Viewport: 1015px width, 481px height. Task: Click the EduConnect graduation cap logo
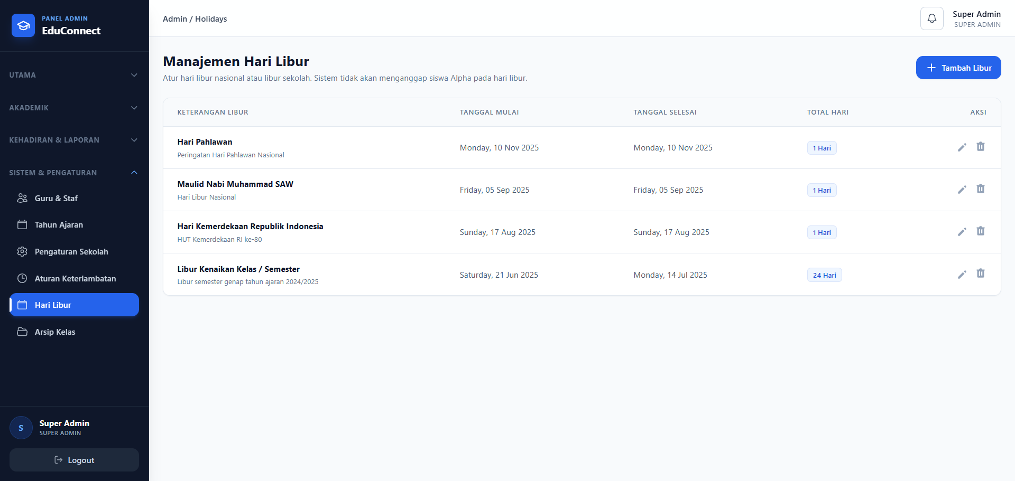coord(23,25)
